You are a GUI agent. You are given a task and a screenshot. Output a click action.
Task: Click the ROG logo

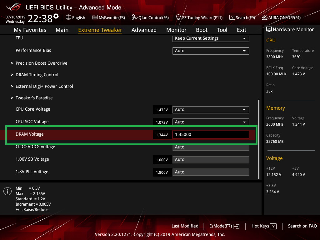pyautogui.click(x=14, y=7)
